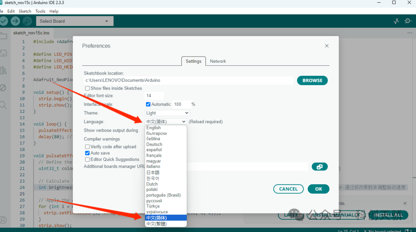Image resolution: width=416 pixels, height=232 pixels.
Task: Select the Settings tab
Action: pos(193,61)
